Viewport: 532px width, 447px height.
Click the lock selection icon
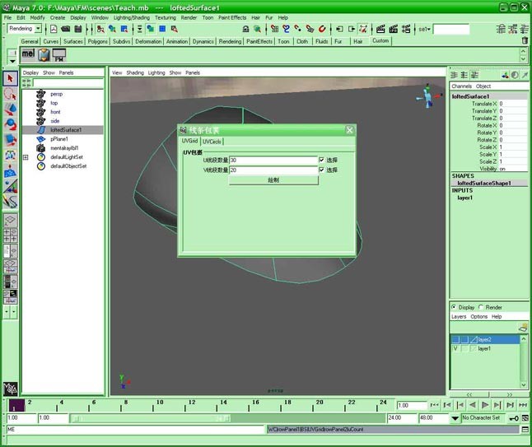coord(245,29)
